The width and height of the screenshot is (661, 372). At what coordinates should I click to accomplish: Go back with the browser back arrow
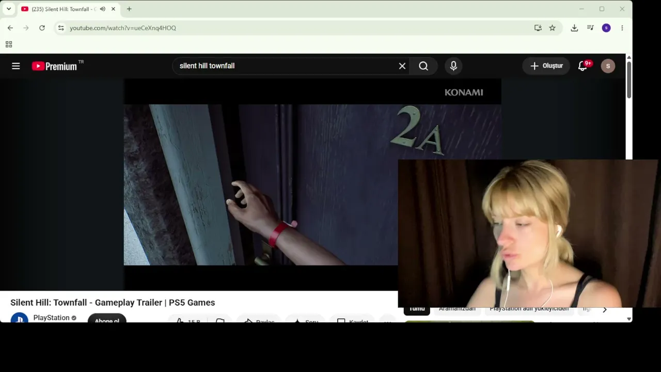pos(10,28)
